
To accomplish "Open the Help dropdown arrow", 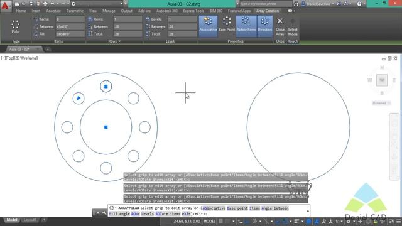I will (364, 4).
